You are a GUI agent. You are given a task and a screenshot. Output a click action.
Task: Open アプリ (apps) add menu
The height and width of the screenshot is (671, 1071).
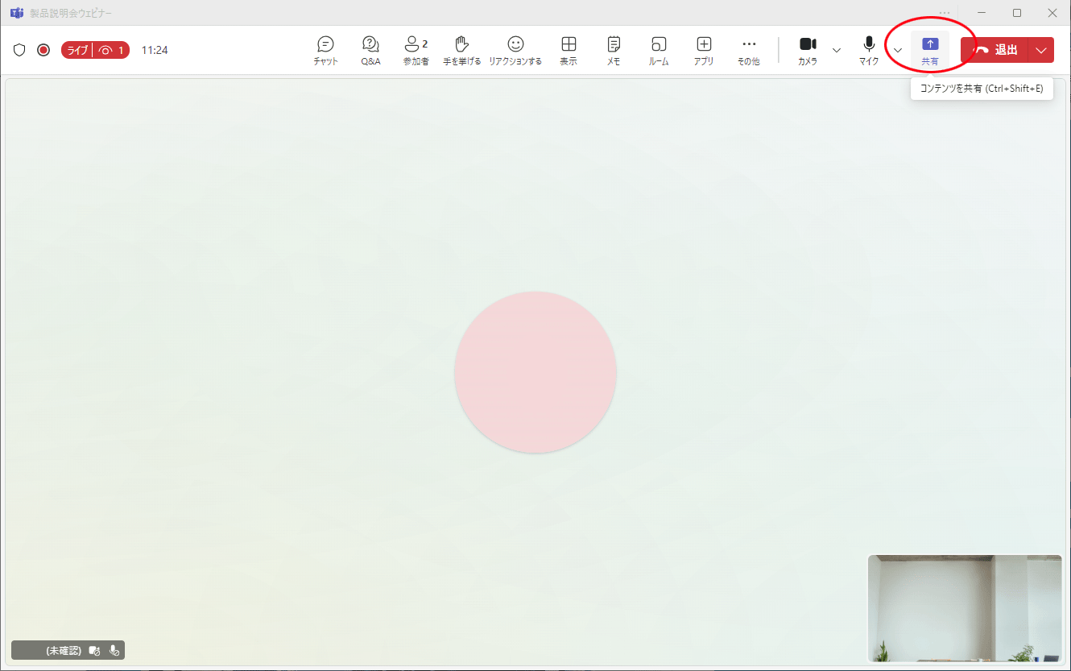pos(704,50)
